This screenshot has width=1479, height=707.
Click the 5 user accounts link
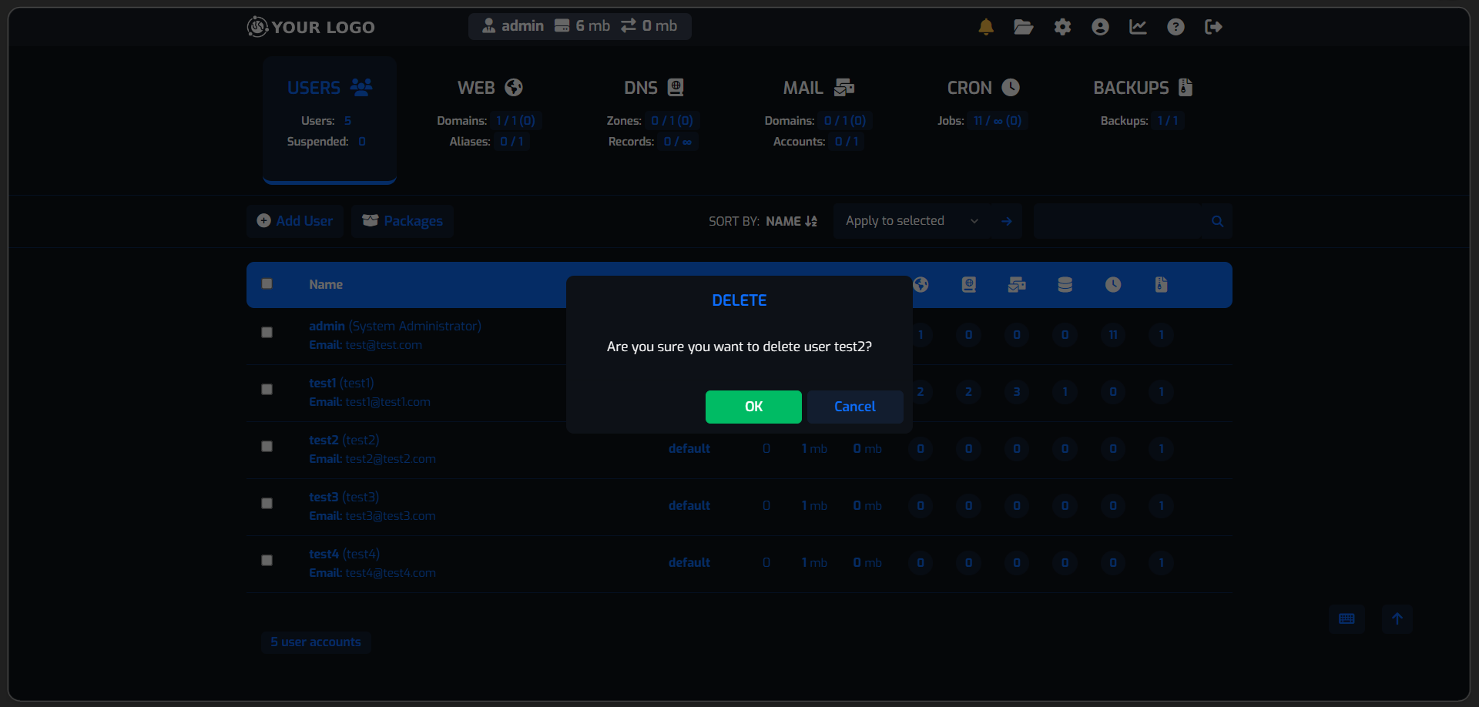click(x=315, y=642)
